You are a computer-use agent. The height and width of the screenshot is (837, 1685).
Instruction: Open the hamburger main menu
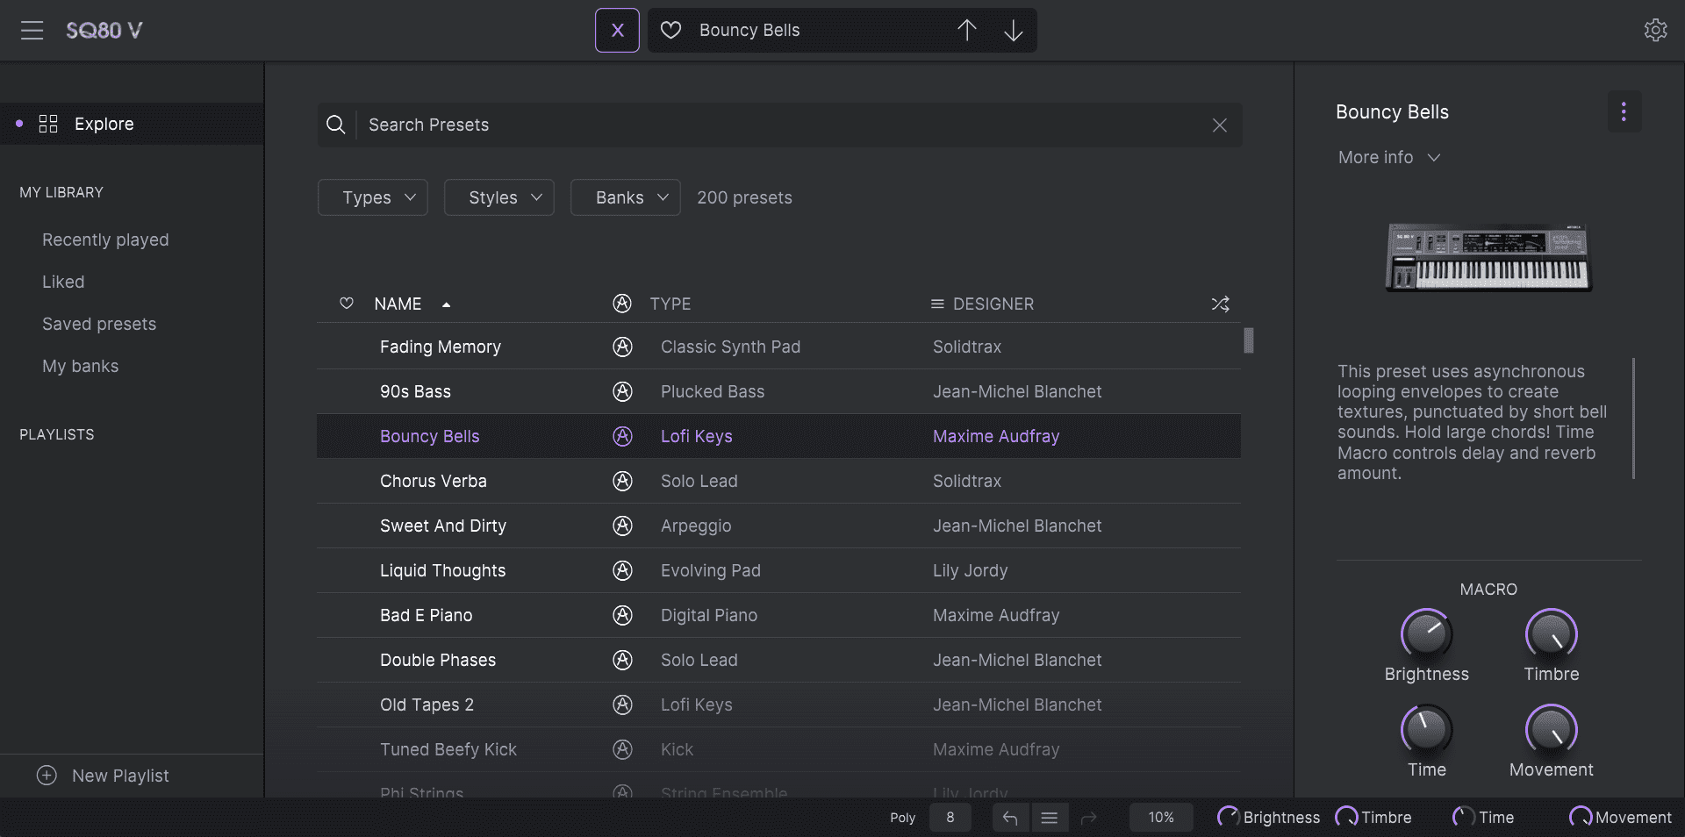(32, 31)
